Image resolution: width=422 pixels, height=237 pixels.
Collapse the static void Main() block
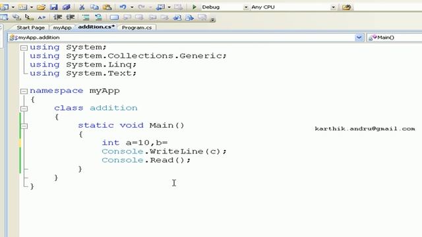tap(24, 126)
